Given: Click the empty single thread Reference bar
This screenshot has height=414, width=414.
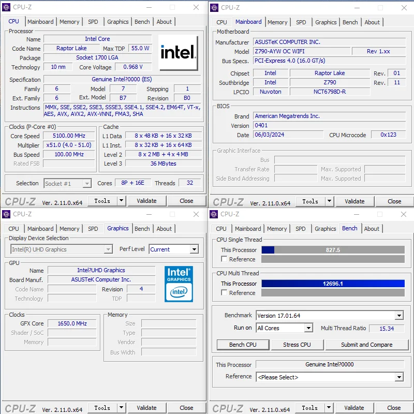Looking at the screenshot, I should [333, 259].
